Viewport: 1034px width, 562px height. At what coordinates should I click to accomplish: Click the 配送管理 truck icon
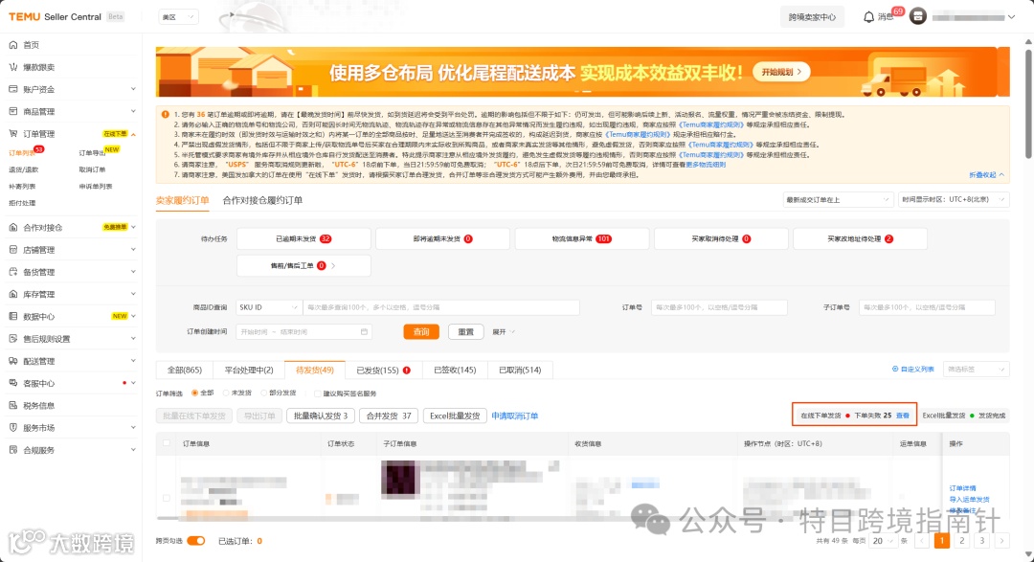tap(13, 361)
